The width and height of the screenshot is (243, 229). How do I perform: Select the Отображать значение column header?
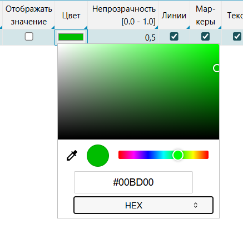tap(28, 15)
